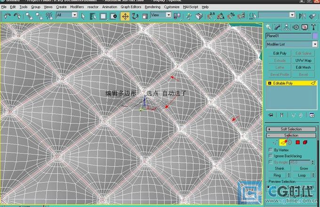The image size is (320, 207).
Task: Click the UVW Map button
Action: pyautogui.click(x=303, y=61)
